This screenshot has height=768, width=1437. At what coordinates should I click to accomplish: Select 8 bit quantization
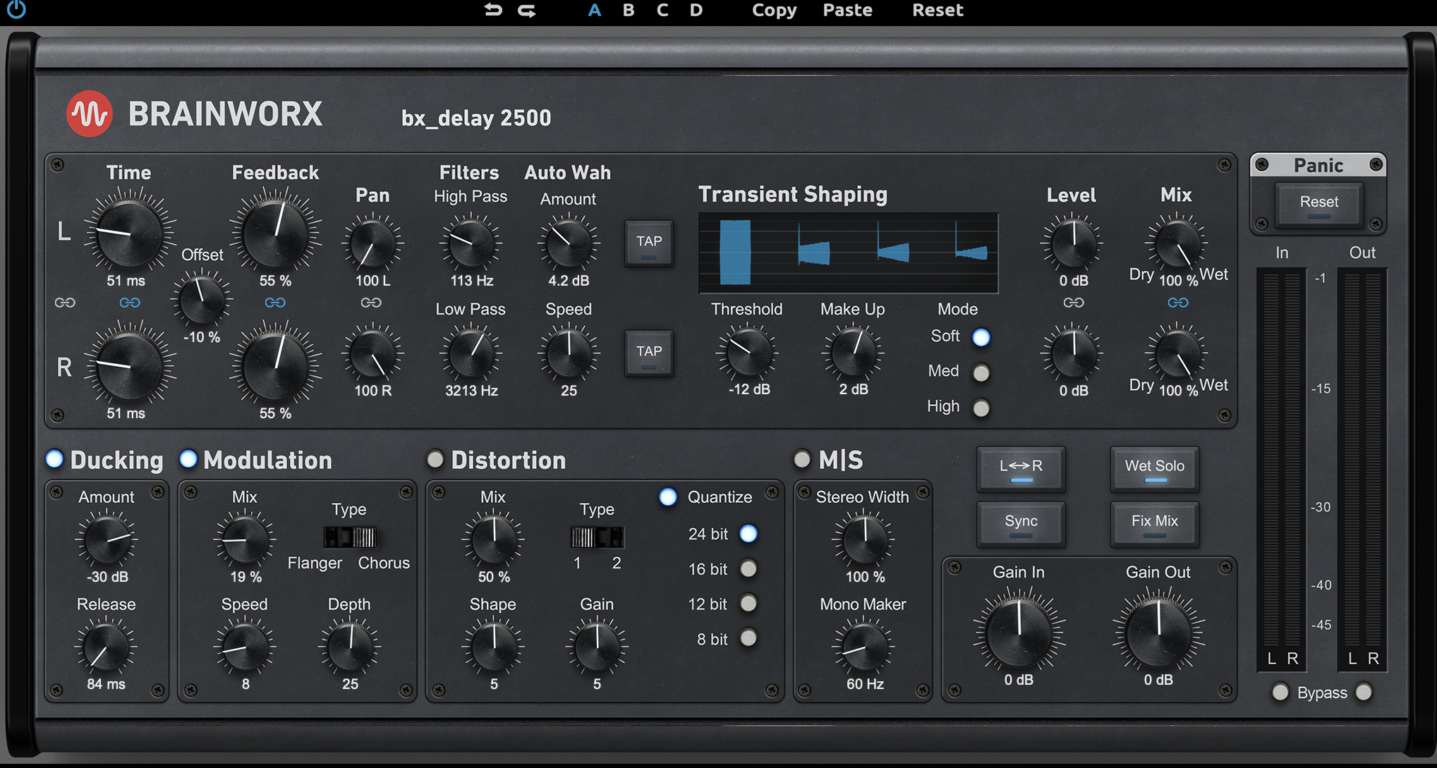pyautogui.click(x=748, y=638)
